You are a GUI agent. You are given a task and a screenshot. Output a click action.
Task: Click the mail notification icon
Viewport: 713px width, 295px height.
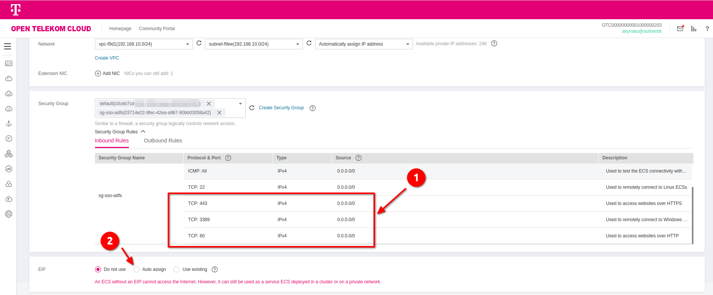(680, 29)
